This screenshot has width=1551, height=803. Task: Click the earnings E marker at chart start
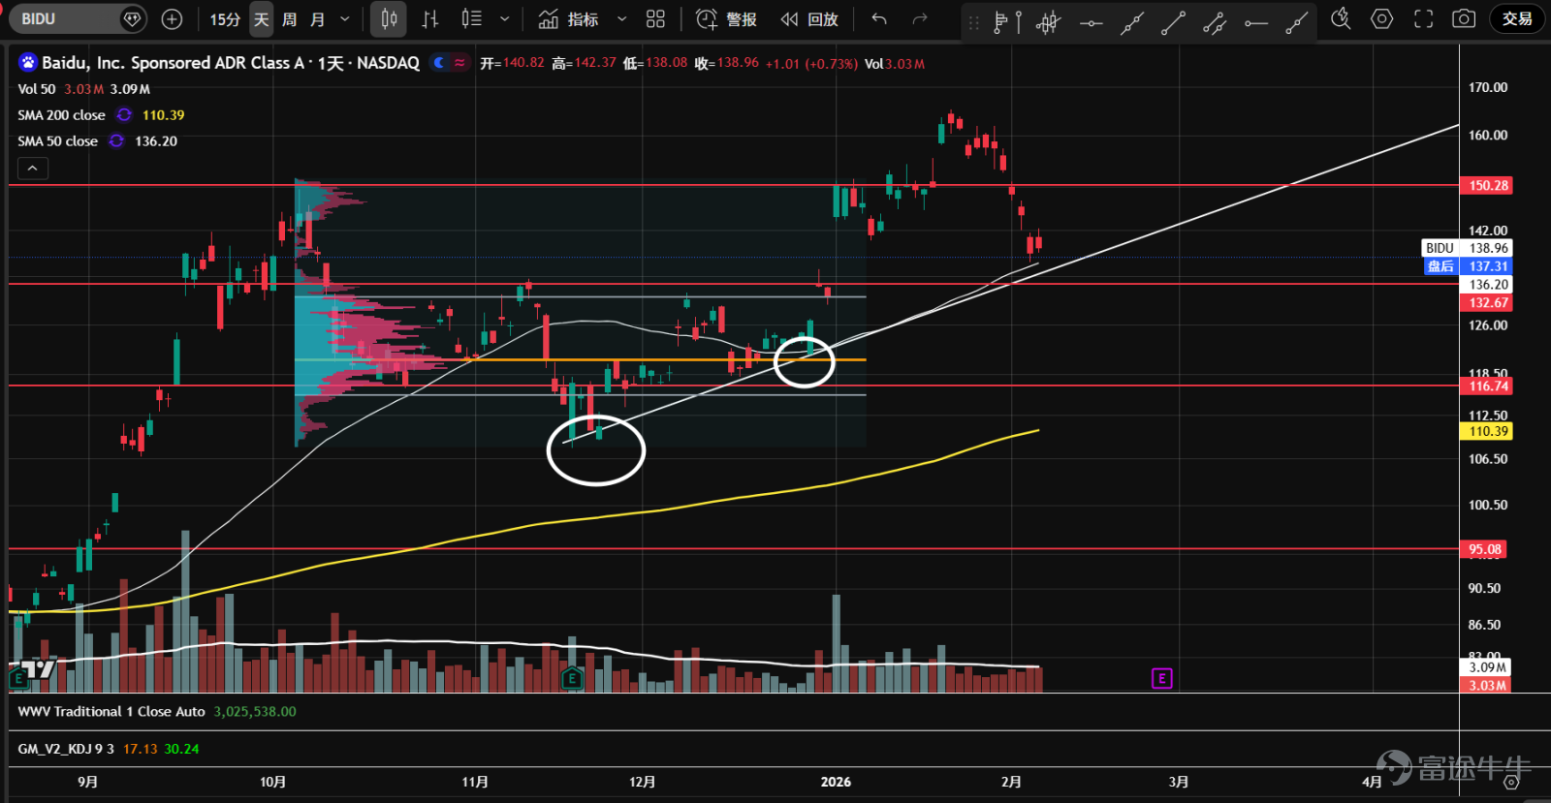coord(17,679)
